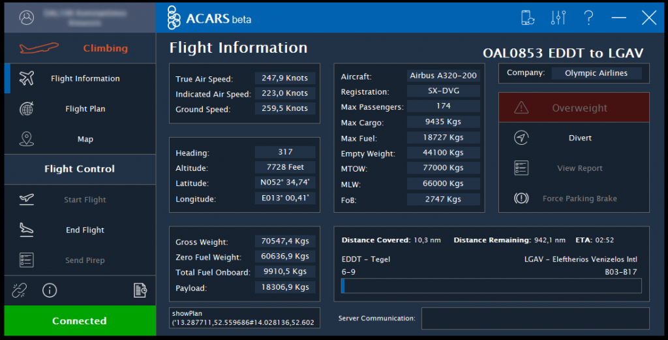Click the user profile avatar icon
The width and height of the screenshot is (668, 340).
[26, 18]
